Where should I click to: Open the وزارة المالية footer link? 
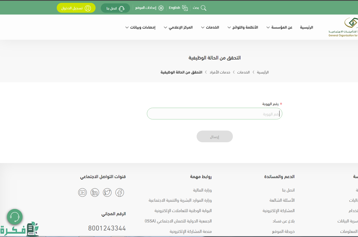(202, 190)
